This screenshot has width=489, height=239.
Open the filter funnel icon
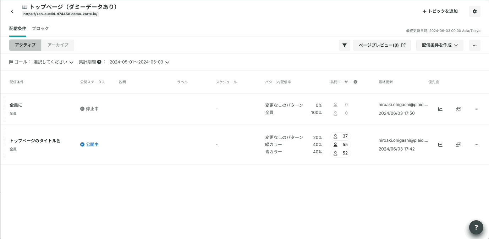coord(345,45)
